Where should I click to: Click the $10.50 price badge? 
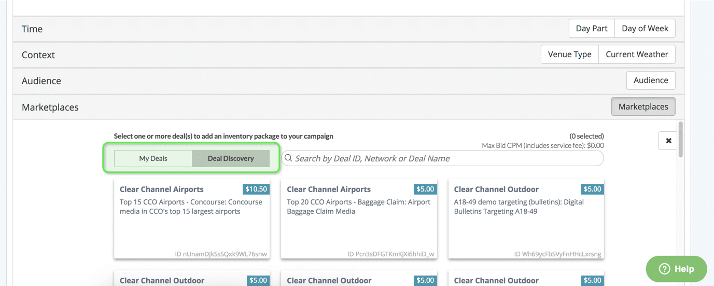(x=256, y=189)
